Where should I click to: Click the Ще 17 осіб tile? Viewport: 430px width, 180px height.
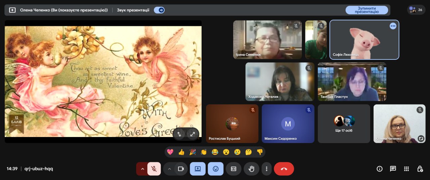pos(344,124)
